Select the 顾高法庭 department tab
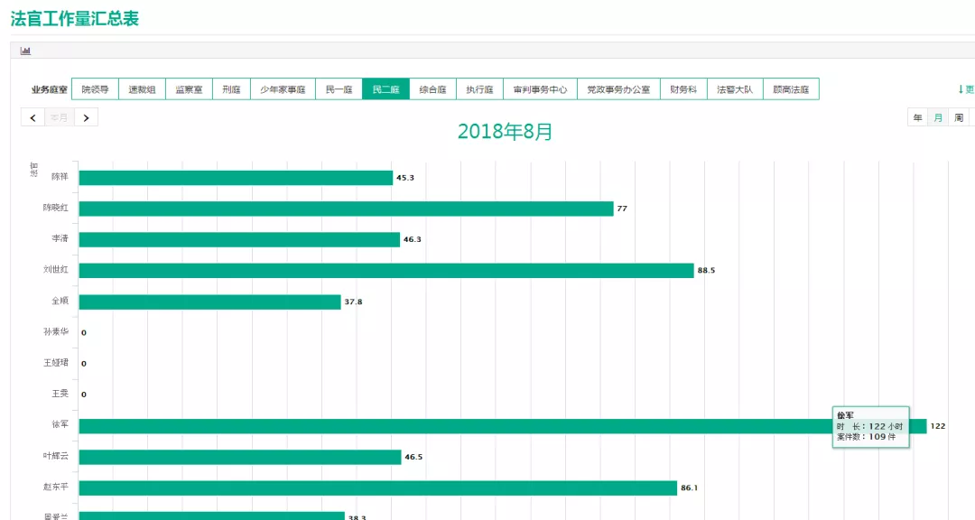This screenshot has width=975, height=520. tap(791, 89)
